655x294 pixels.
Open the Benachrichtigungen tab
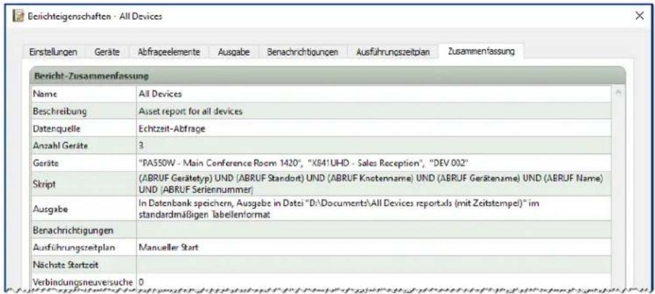point(303,52)
